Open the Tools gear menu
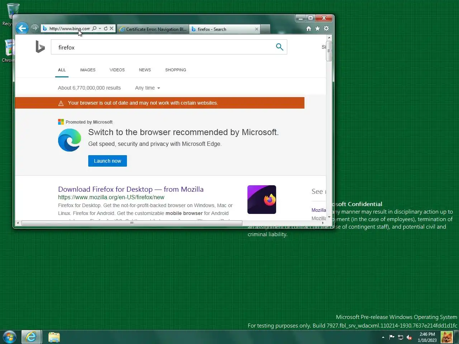The height and width of the screenshot is (344, 459). 326,29
